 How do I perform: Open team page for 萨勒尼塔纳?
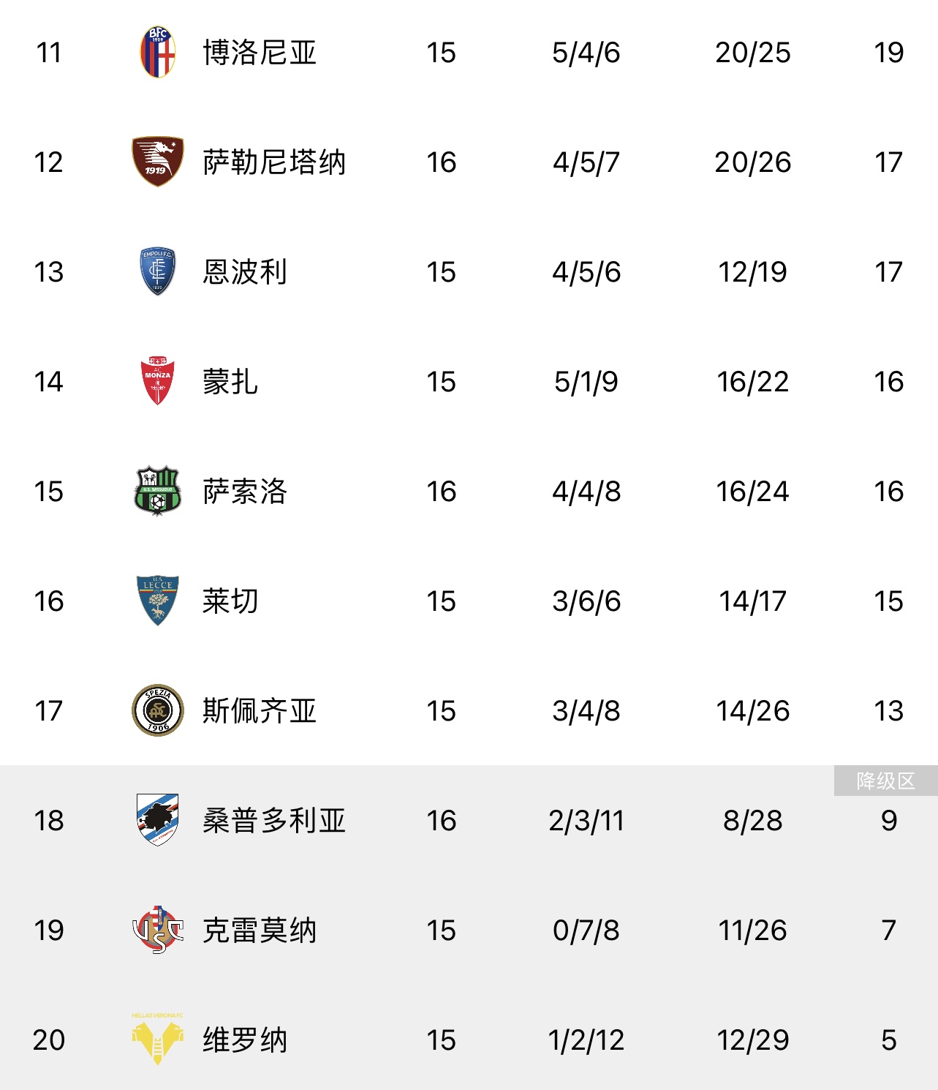point(274,162)
